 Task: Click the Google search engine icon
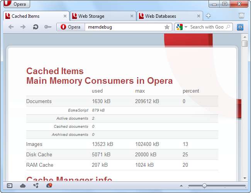[x=180, y=27]
